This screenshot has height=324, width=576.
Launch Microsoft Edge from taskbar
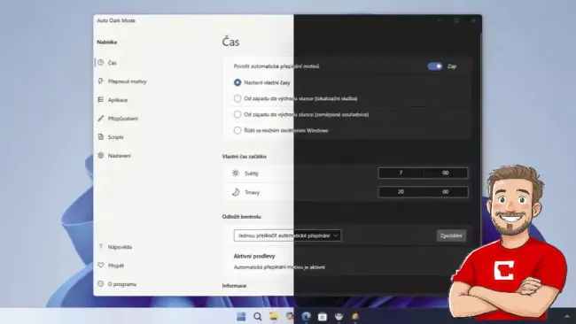pyautogui.click(x=306, y=316)
